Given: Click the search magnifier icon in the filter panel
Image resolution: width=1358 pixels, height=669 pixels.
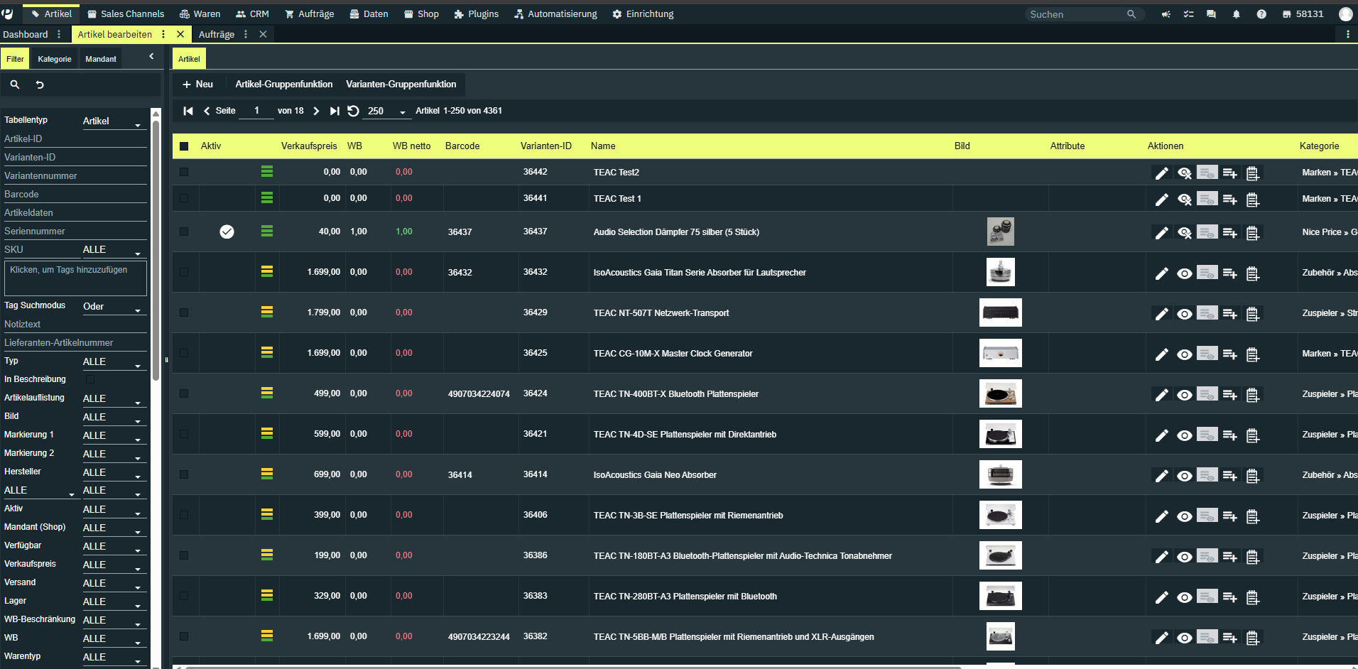Looking at the screenshot, I should pyautogui.click(x=14, y=85).
